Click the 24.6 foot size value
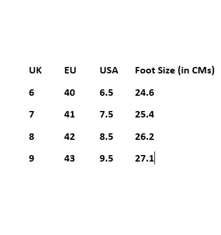The width and height of the screenshot is (221, 235). [144, 92]
